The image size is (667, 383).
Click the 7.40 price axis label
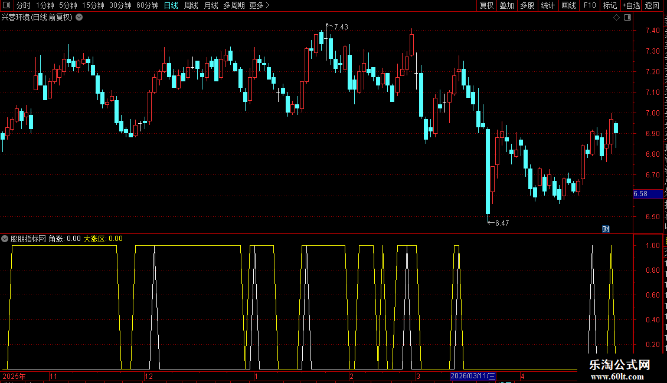652,30
